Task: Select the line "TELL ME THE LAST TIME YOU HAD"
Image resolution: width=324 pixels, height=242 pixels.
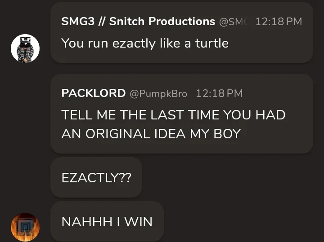Action: (173, 114)
